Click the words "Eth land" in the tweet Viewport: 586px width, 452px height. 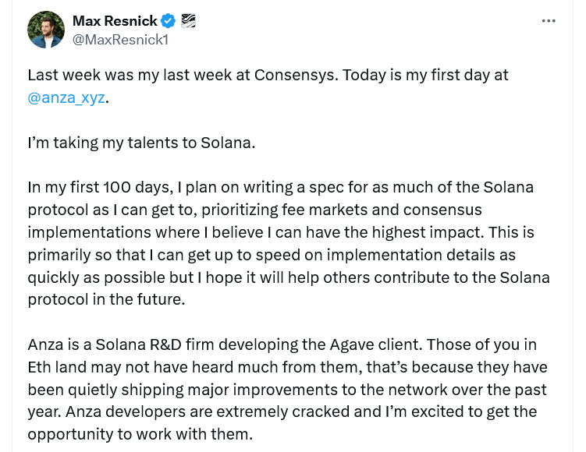[x=55, y=368]
